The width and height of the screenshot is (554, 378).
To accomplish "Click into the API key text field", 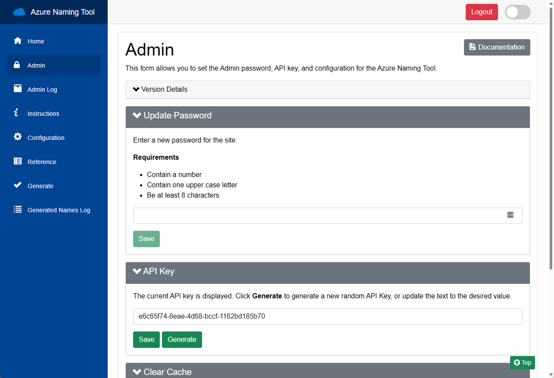I will (328, 317).
